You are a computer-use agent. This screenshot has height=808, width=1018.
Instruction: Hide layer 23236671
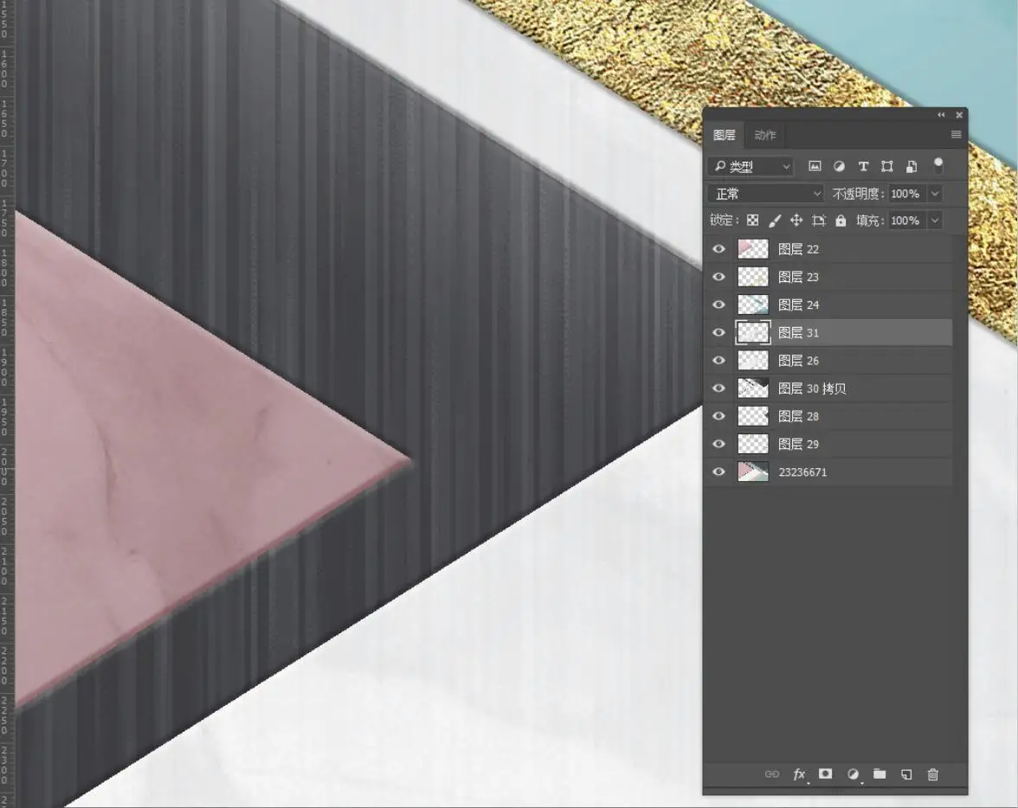coord(718,471)
